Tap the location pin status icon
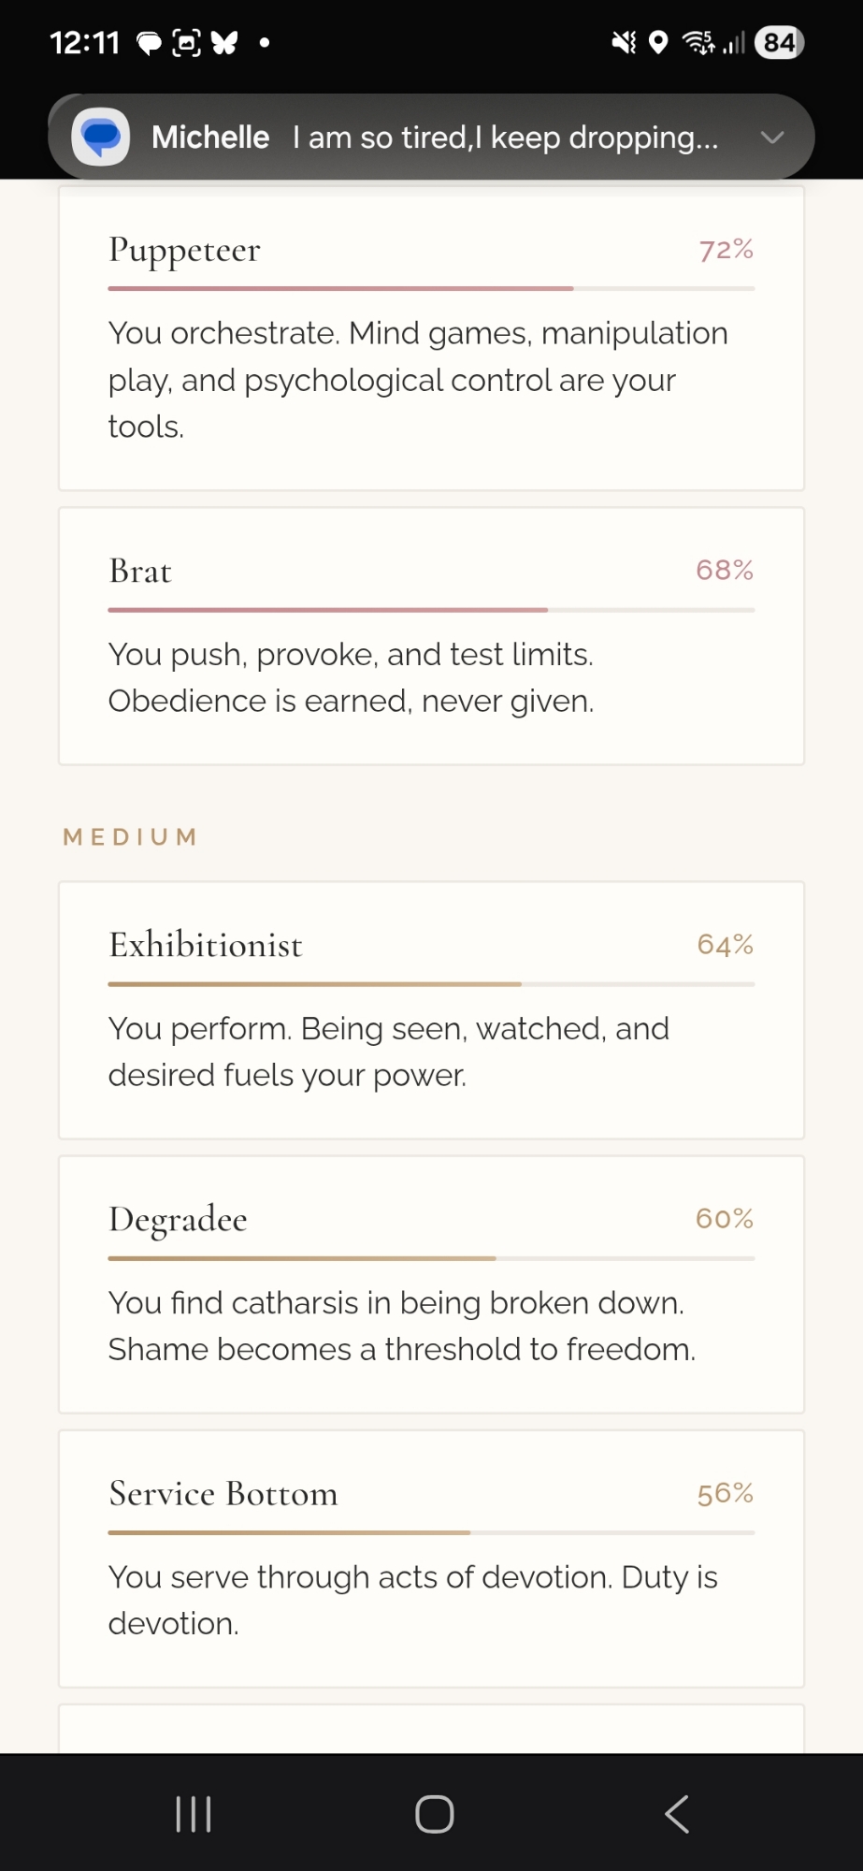Screen dimensions: 863x1871 [x=658, y=43]
